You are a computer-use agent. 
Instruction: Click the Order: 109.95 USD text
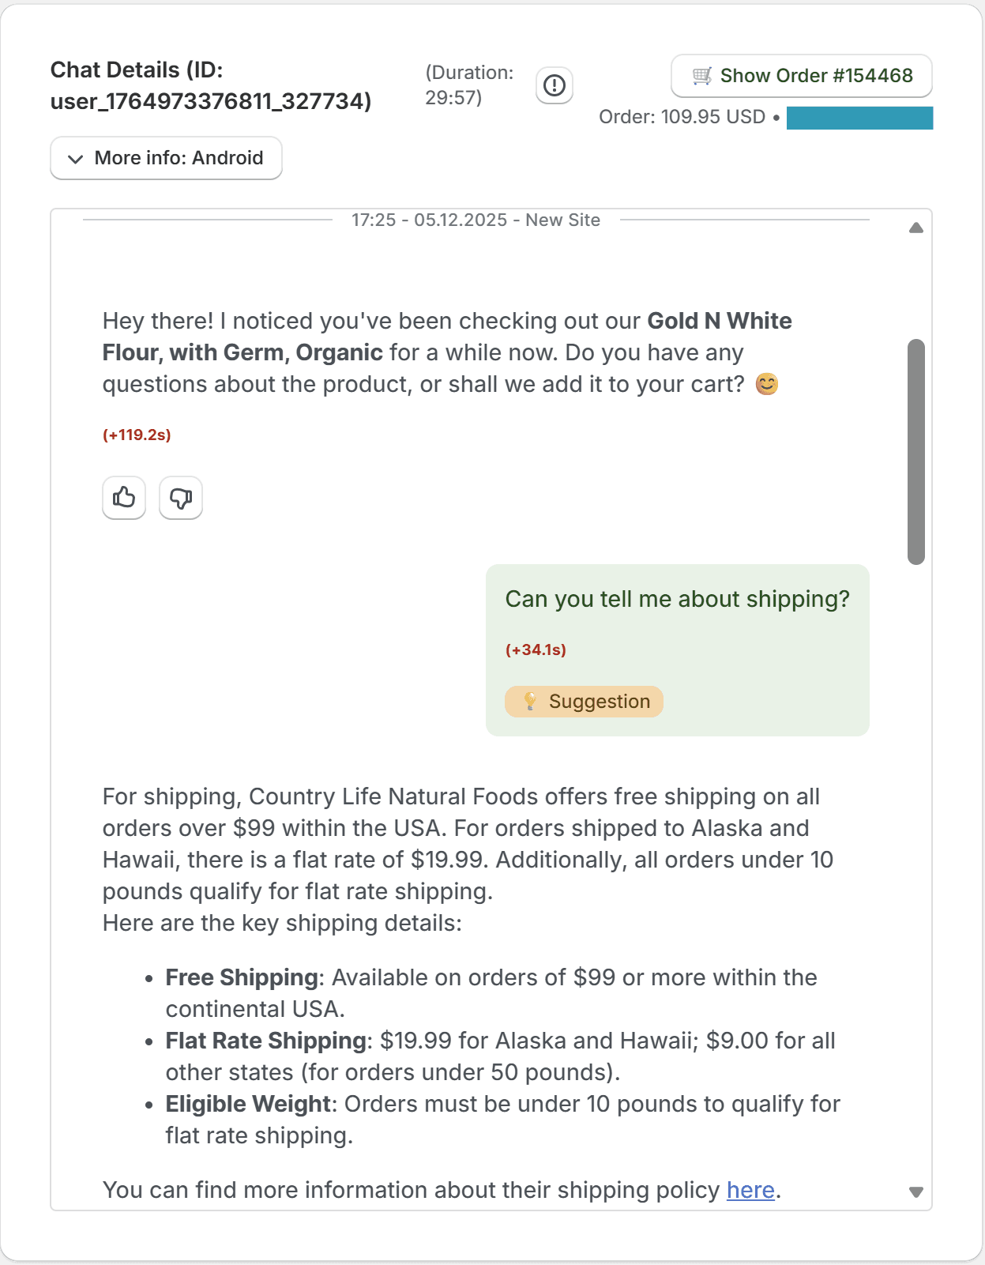click(681, 116)
